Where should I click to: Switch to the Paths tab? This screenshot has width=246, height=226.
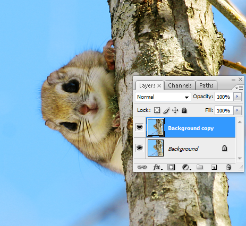tap(206, 85)
